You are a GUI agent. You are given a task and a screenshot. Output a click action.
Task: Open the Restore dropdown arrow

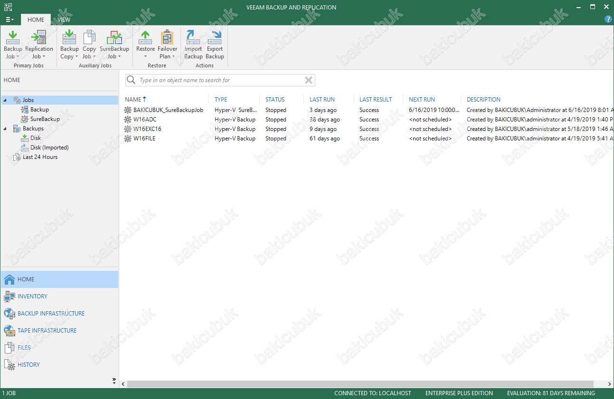(146, 57)
